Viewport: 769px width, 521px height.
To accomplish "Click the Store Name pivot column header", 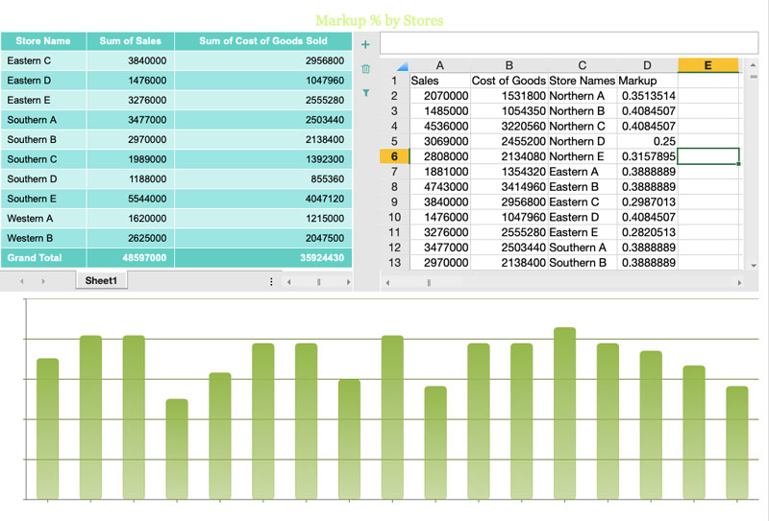I will (x=43, y=41).
